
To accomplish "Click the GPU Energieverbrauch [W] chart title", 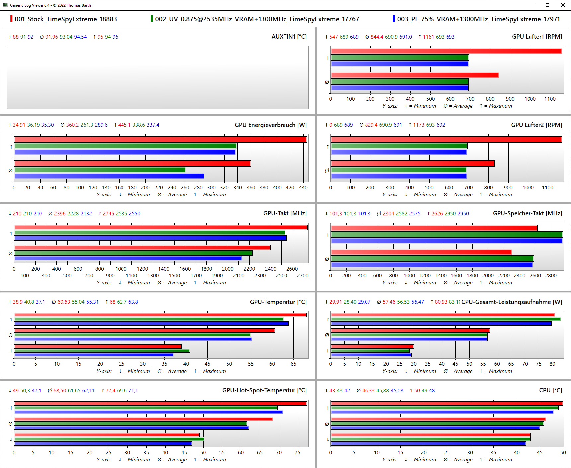I will coord(271,125).
